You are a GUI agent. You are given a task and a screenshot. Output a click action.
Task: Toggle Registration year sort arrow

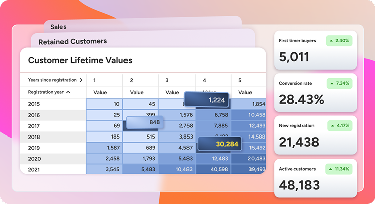[68, 92]
